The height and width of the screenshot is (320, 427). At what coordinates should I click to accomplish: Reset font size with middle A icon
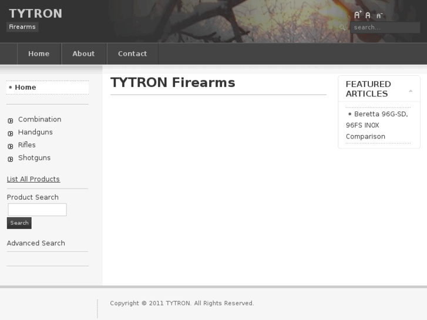[x=368, y=16]
